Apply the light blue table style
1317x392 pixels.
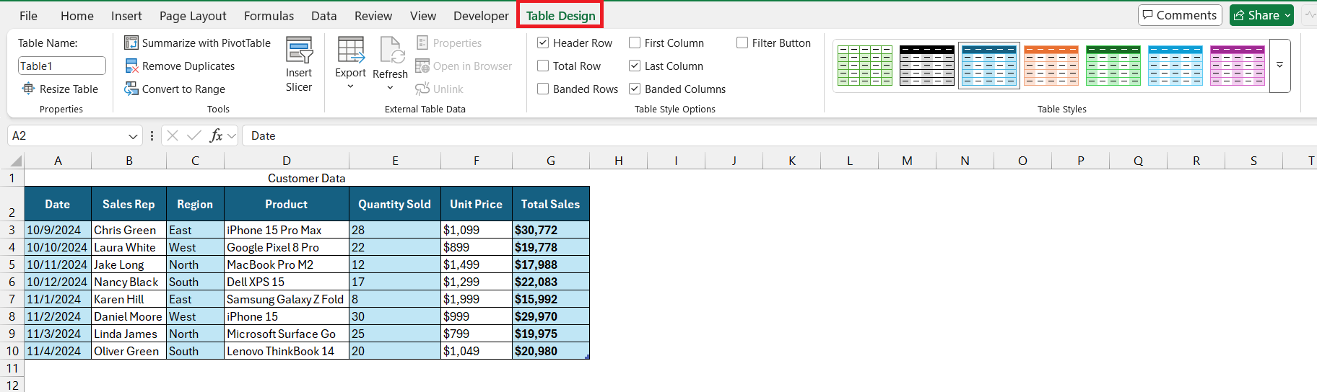[x=1175, y=66]
